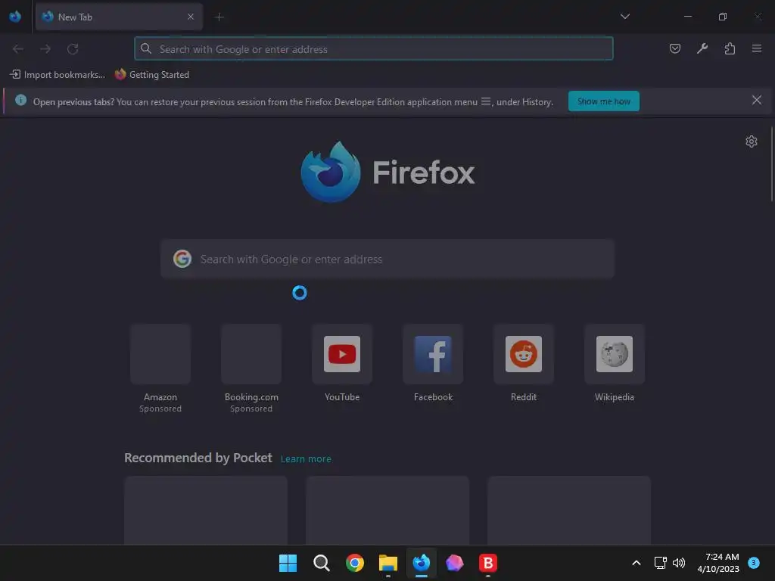The height and width of the screenshot is (581, 775).
Task: Click the Recommended by Pocket heading
Action: pos(198,458)
